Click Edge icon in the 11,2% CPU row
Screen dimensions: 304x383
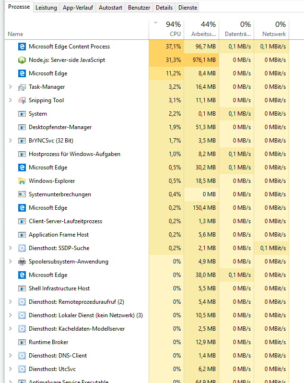pos(22,73)
